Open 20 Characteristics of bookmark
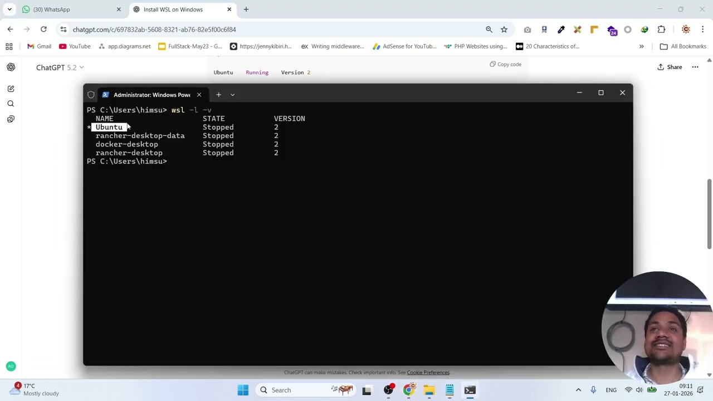713x401 pixels. tap(548, 46)
